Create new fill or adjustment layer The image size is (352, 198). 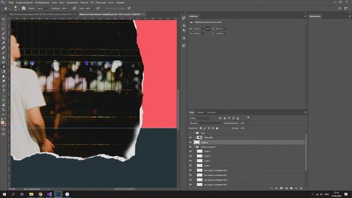[286, 188]
